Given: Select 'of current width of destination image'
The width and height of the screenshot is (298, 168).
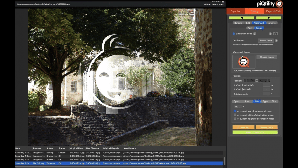Looking at the screenshot, I should (235, 115).
